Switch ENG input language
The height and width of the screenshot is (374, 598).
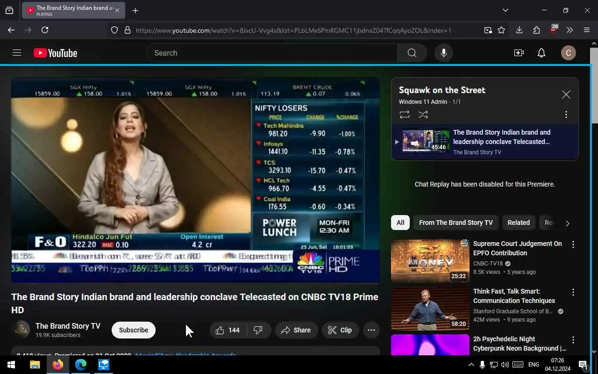click(x=534, y=365)
